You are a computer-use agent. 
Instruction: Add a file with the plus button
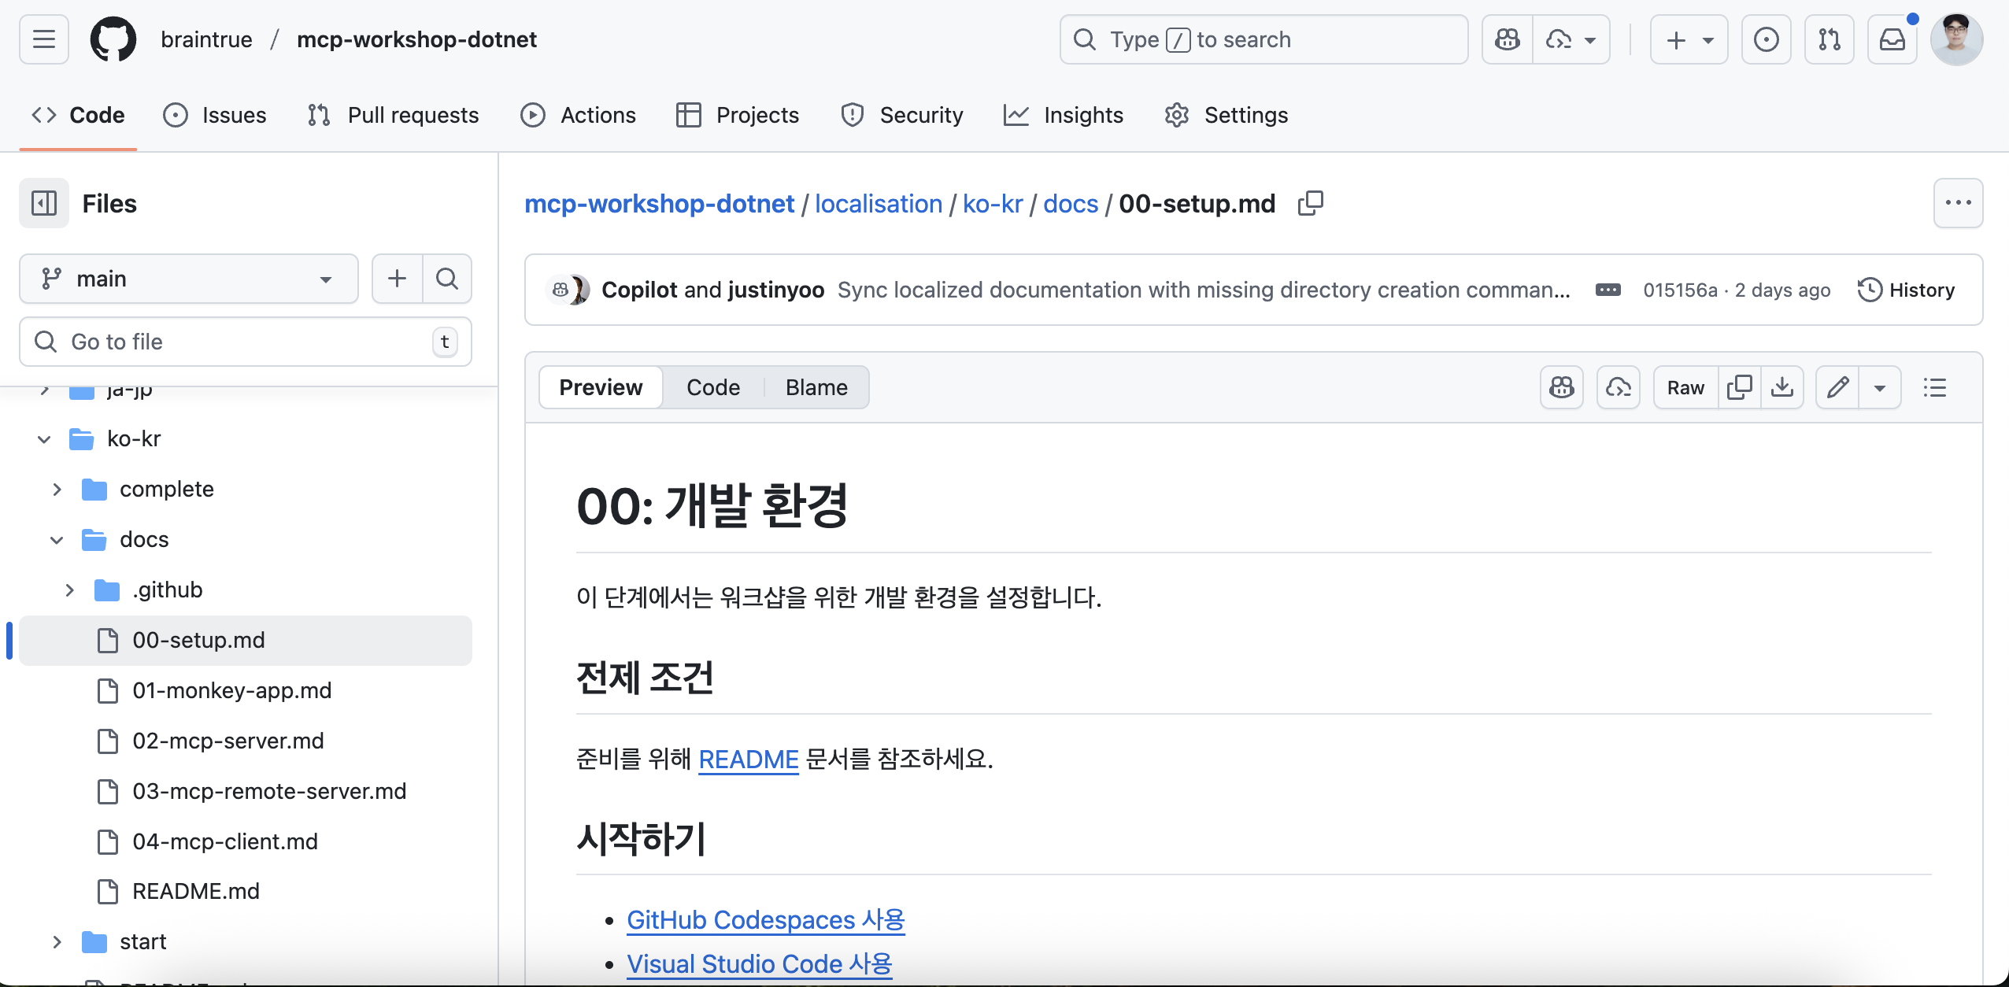pos(398,279)
